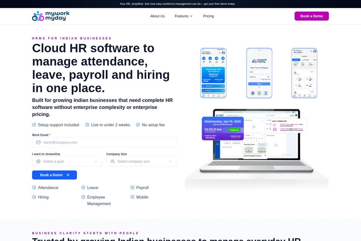This screenshot has height=241, width=361.
Task: Click the check icon beside Employee Management
Action: (83, 197)
